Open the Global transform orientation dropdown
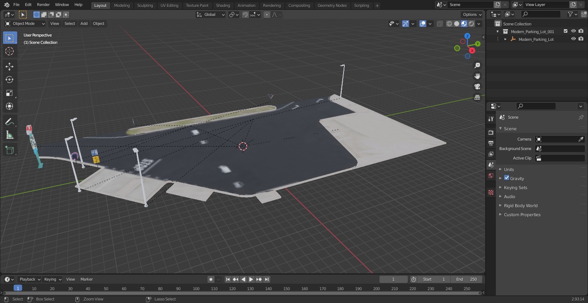This screenshot has height=303, width=588. (x=211, y=15)
